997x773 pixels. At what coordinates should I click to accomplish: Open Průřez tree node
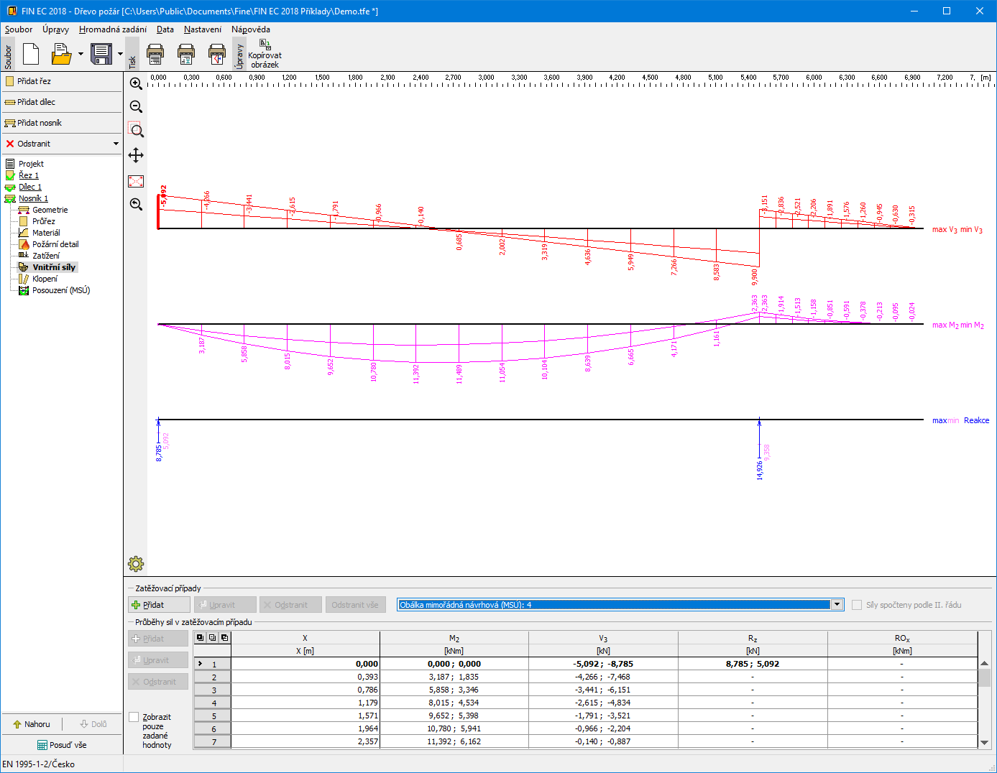click(43, 221)
